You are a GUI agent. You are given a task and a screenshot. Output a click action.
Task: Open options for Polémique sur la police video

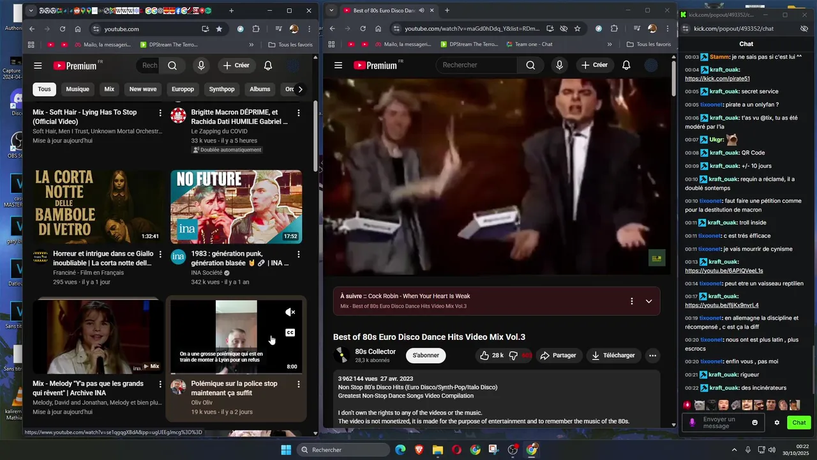pyautogui.click(x=298, y=384)
